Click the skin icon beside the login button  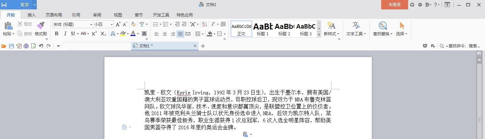412,5
